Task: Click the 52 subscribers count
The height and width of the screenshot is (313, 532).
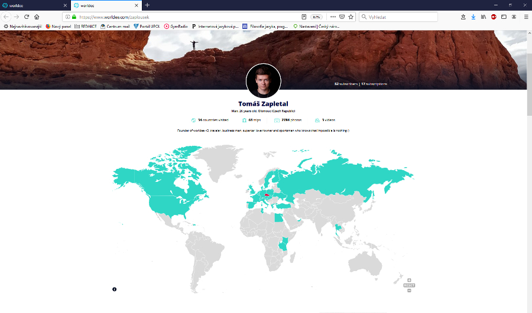Action: 346,84
